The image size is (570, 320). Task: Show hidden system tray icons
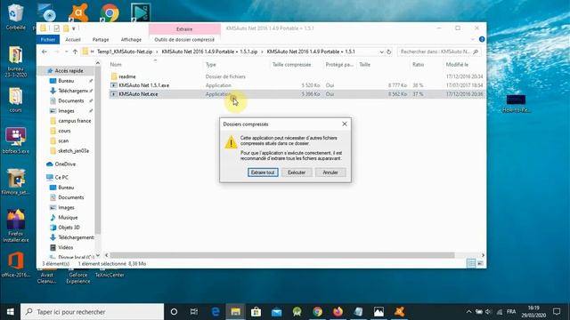pos(468,312)
